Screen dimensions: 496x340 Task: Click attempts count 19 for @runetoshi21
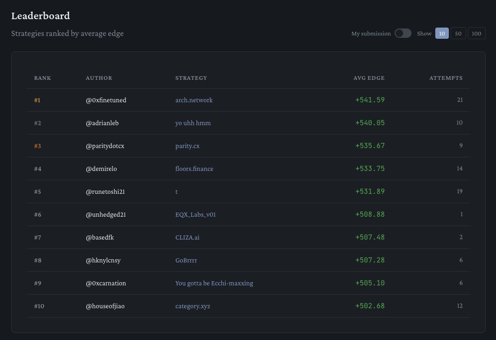pos(460,191)
